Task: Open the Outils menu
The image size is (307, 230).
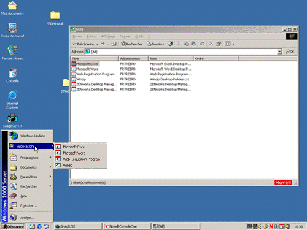Action: 139,36
